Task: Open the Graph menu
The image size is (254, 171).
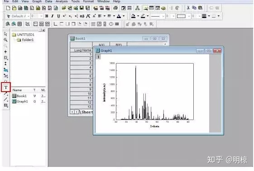Action: [x=37, y=1]
